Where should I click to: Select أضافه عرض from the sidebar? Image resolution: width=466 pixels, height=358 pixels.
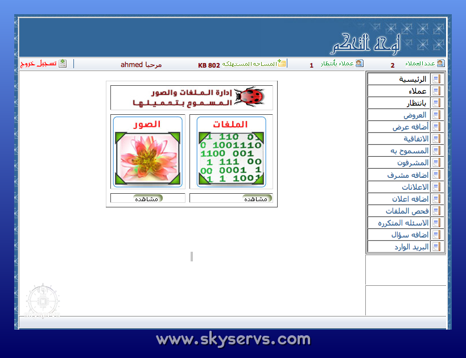(411, 127)
